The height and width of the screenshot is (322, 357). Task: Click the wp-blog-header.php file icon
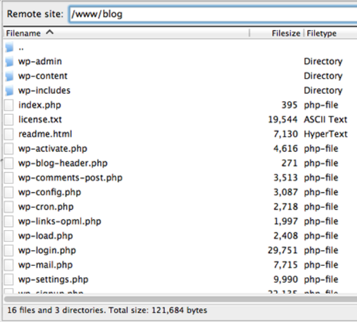9,163
